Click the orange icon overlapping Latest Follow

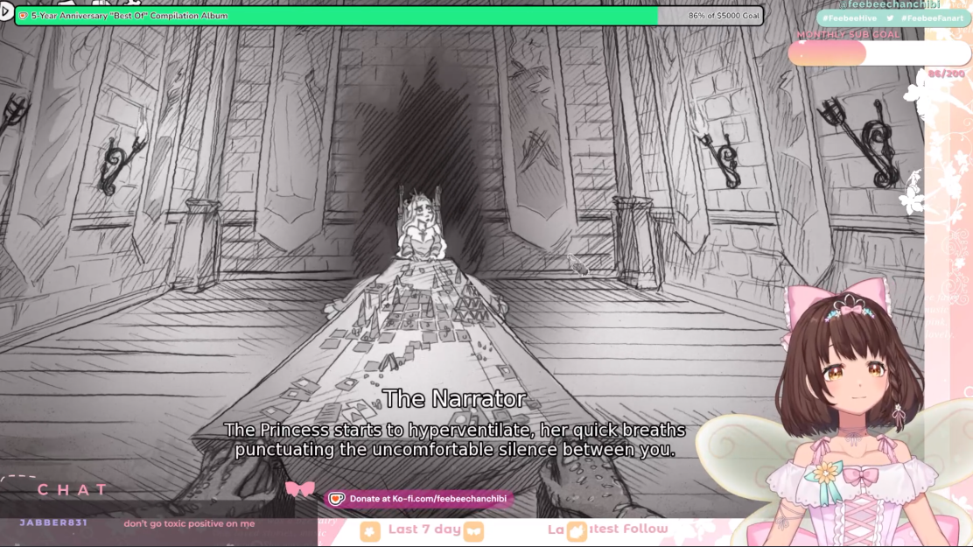pos(577,531)
